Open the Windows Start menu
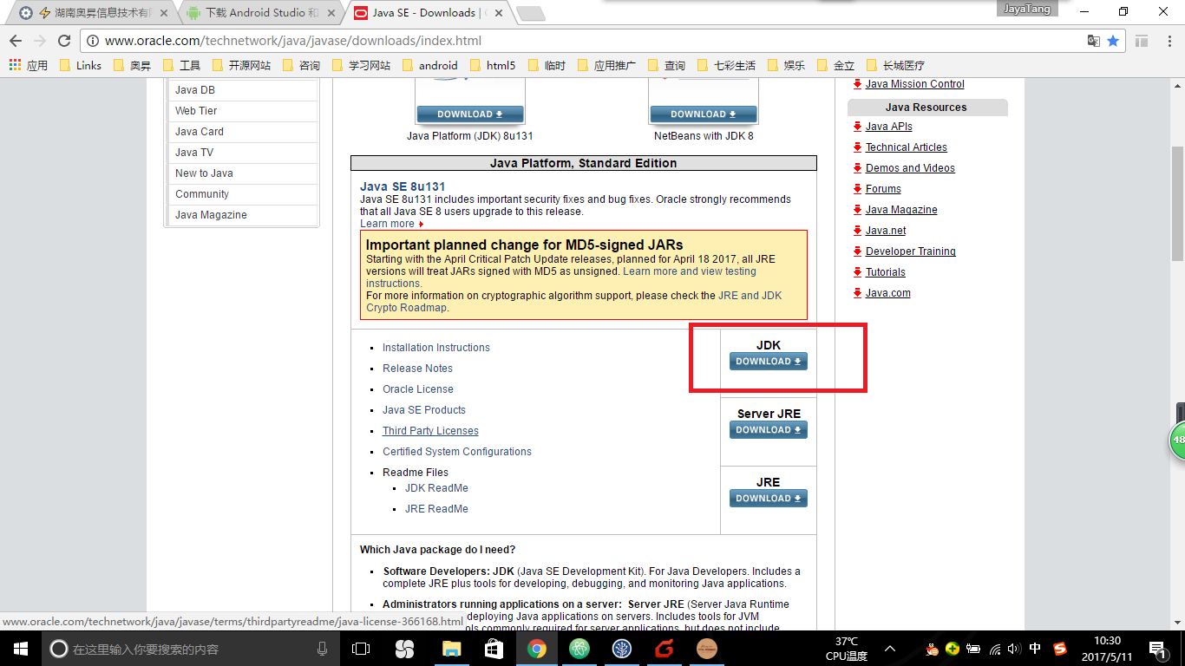1185x666 pixels. click(x=21, y=649)
